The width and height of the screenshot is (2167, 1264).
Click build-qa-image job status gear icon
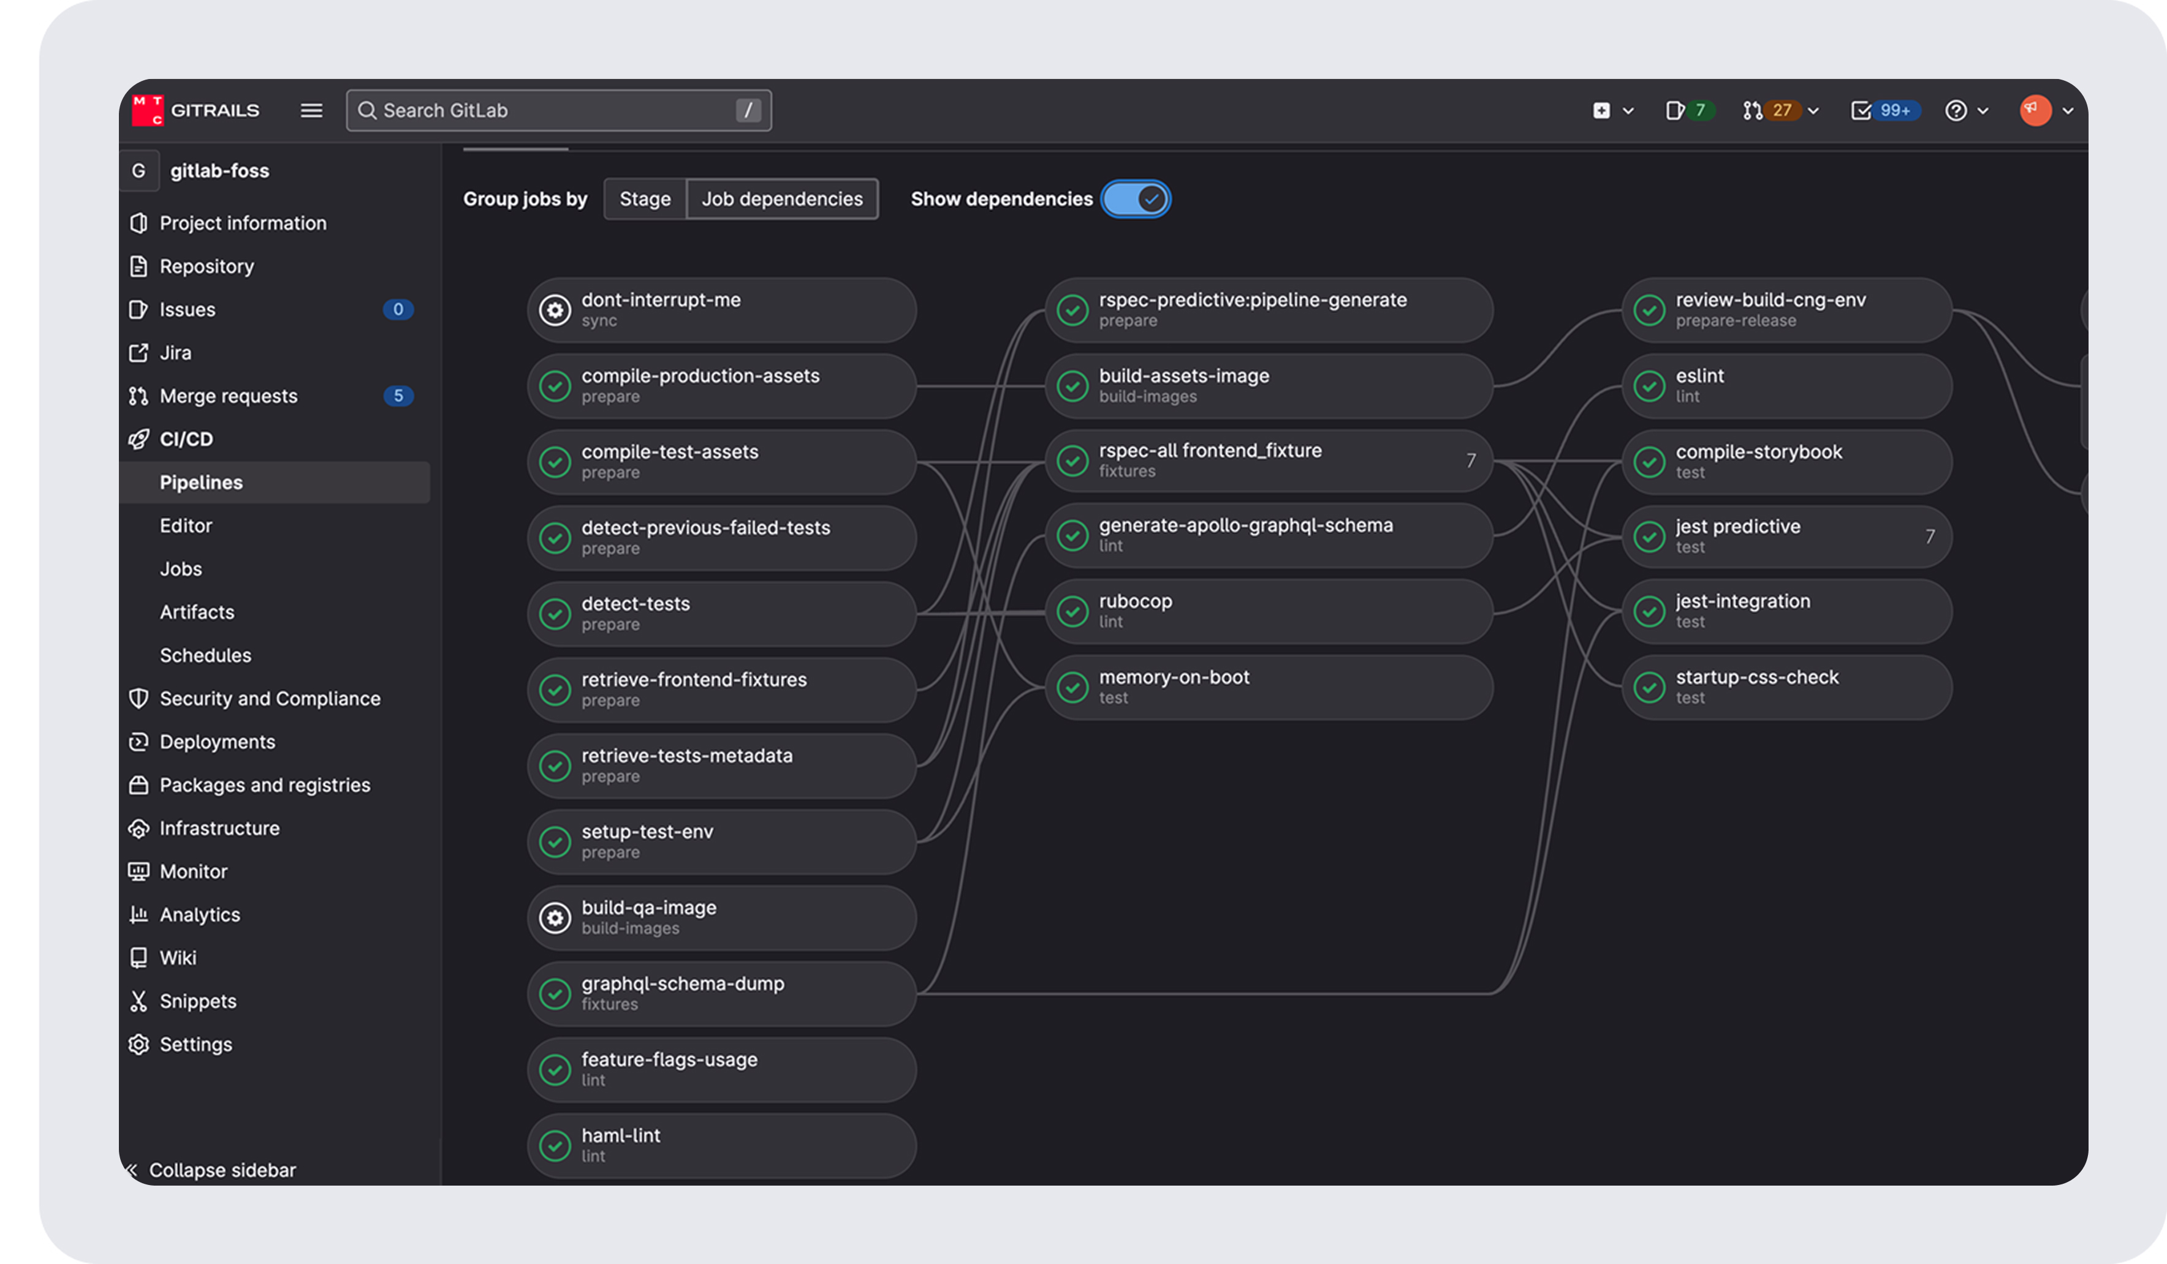(555, 918)
